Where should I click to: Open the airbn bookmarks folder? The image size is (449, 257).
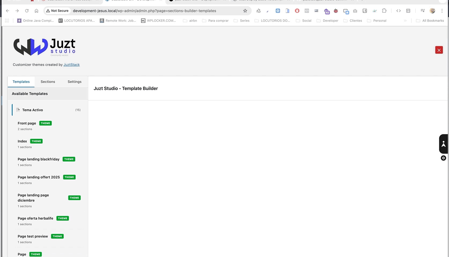190,21
